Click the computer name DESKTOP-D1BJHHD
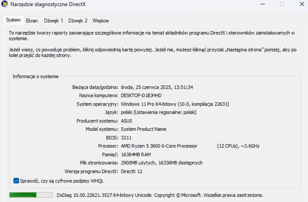This screenshot has width=308, height=202. 141,95
